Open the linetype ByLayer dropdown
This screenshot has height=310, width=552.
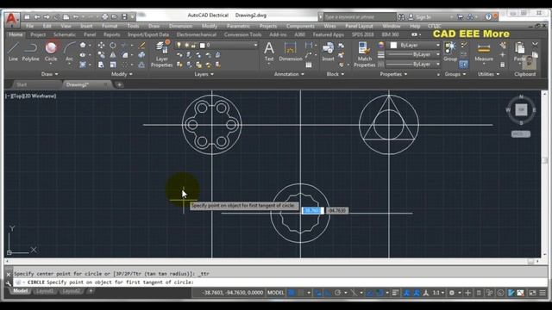pyautogui.click(x=413, y=65)
